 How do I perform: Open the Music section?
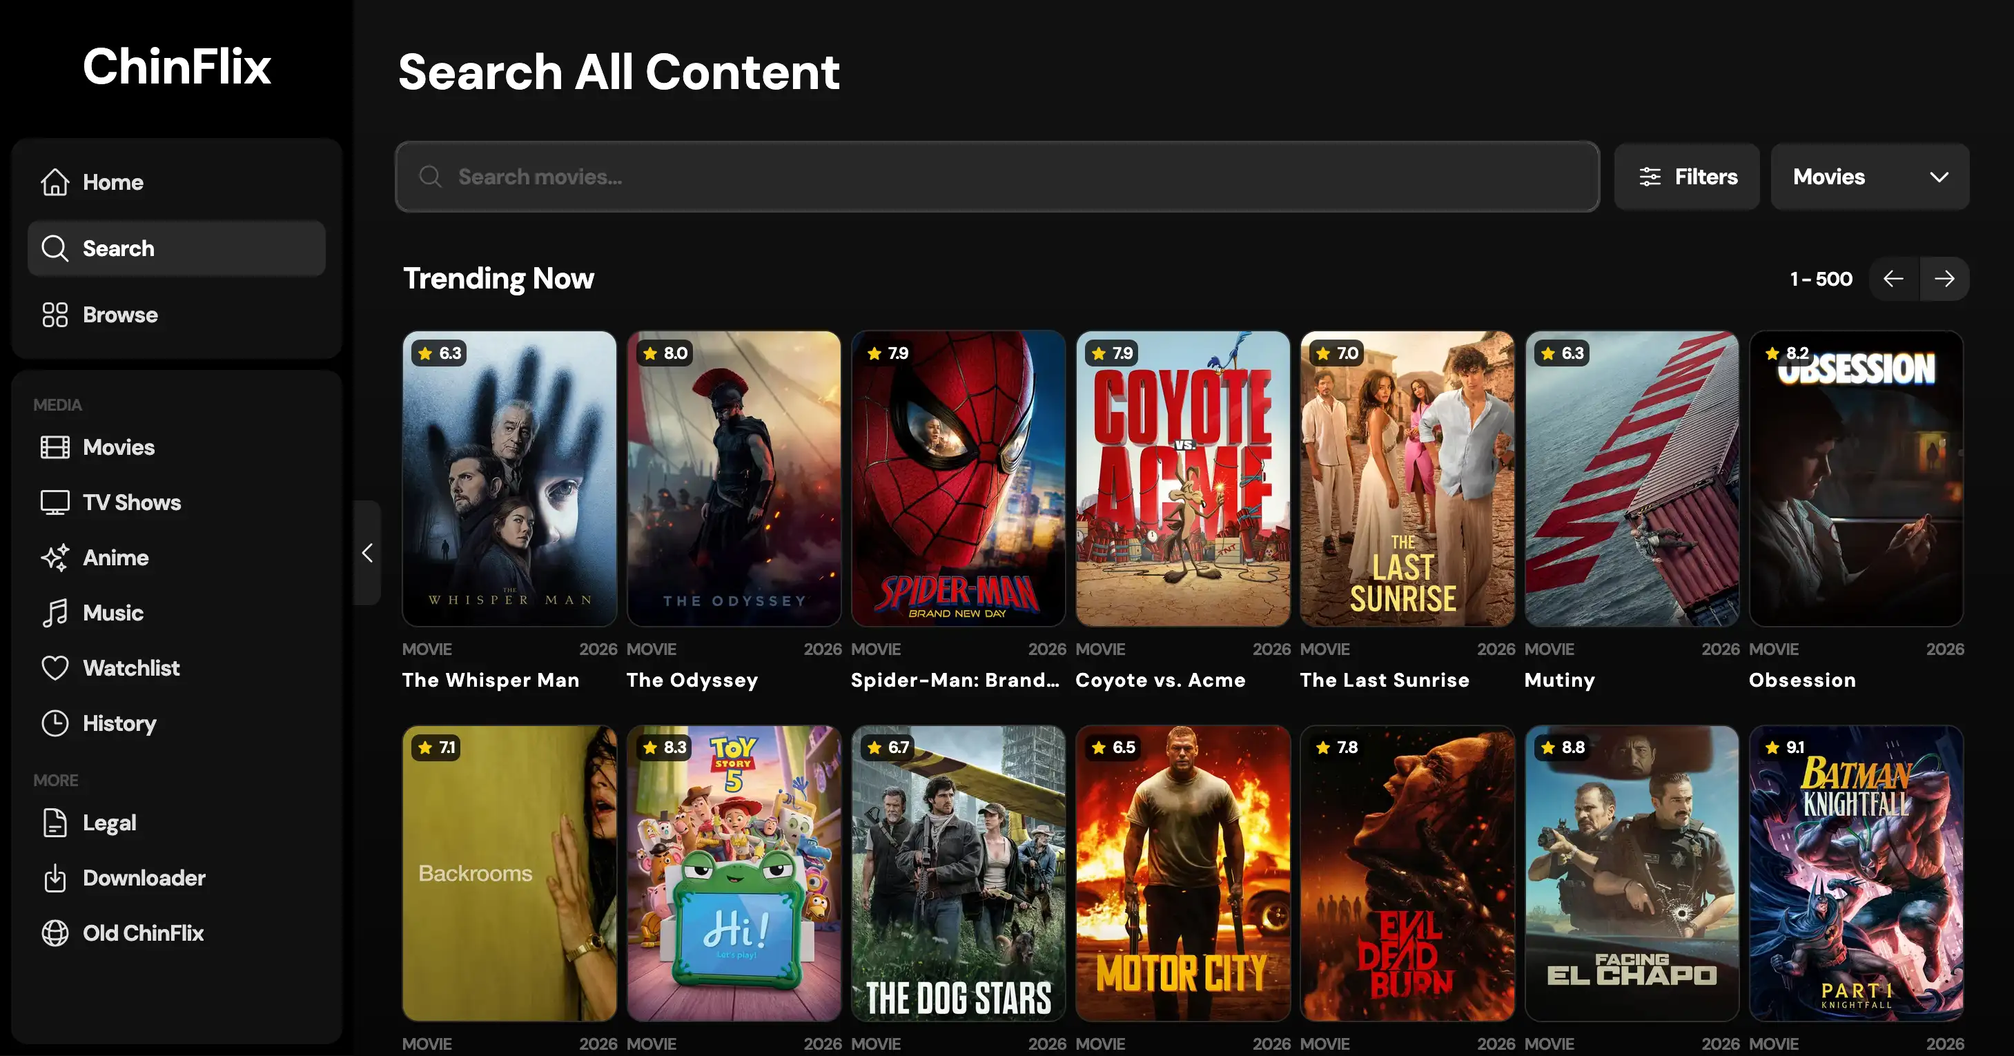coord(177,613)
